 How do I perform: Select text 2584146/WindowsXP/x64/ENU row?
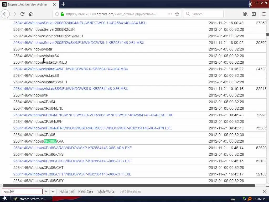[x=38, y=108]
